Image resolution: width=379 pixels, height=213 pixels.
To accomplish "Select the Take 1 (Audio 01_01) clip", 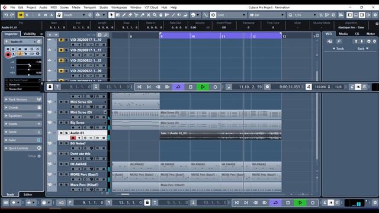I will click(220, 135).
